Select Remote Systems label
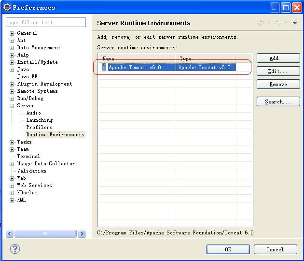Image resolution: width=304 pixels, height=261 pixels. tap(37, 91)
